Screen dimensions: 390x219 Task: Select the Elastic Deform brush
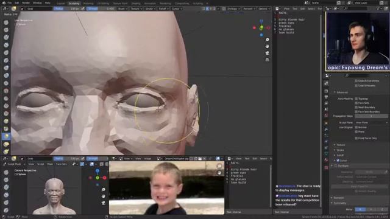pos(6,144)
